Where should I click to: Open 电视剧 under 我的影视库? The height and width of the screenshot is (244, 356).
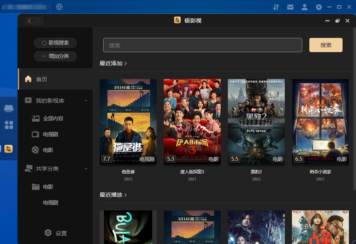coord(50,134)
